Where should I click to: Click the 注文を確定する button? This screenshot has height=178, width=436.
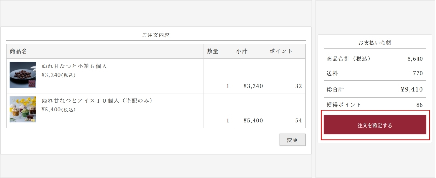click(x=375, y=125)
